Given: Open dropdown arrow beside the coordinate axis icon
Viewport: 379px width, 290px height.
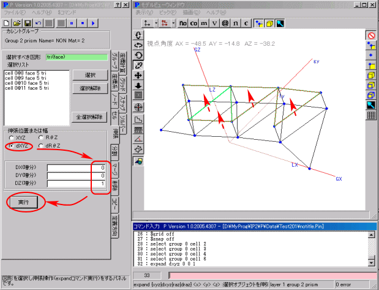Looking at the screenshot, I should coord(156,23).
